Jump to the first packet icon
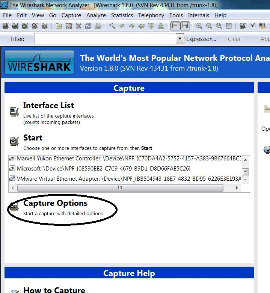270x293 pixels. pyautogui.click(x=151, y=26)
